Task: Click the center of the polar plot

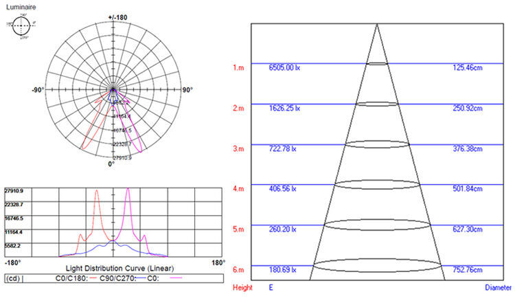Action: click(x=113, y=90)
